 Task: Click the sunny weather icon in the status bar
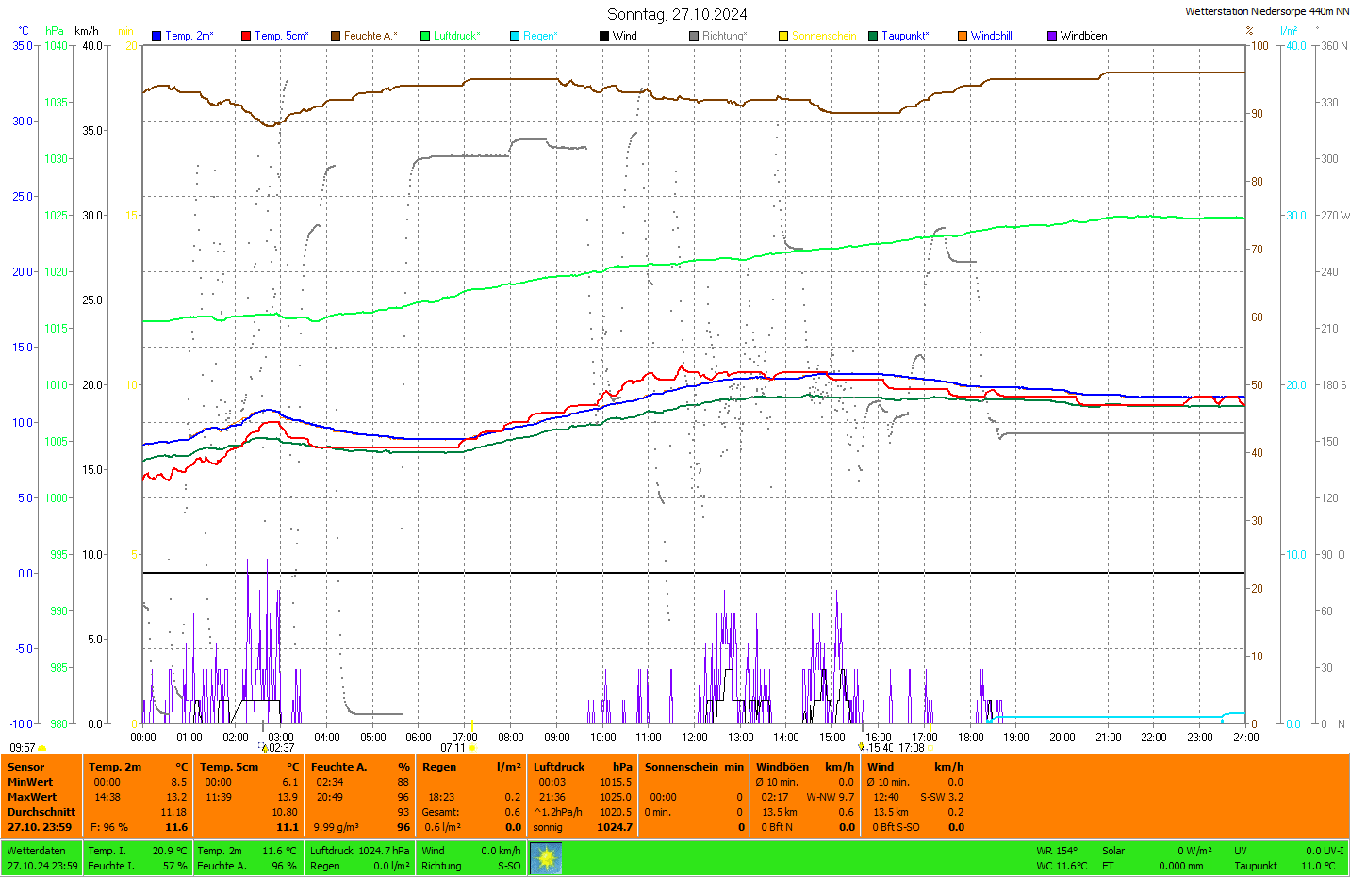[x=546, y=858]
